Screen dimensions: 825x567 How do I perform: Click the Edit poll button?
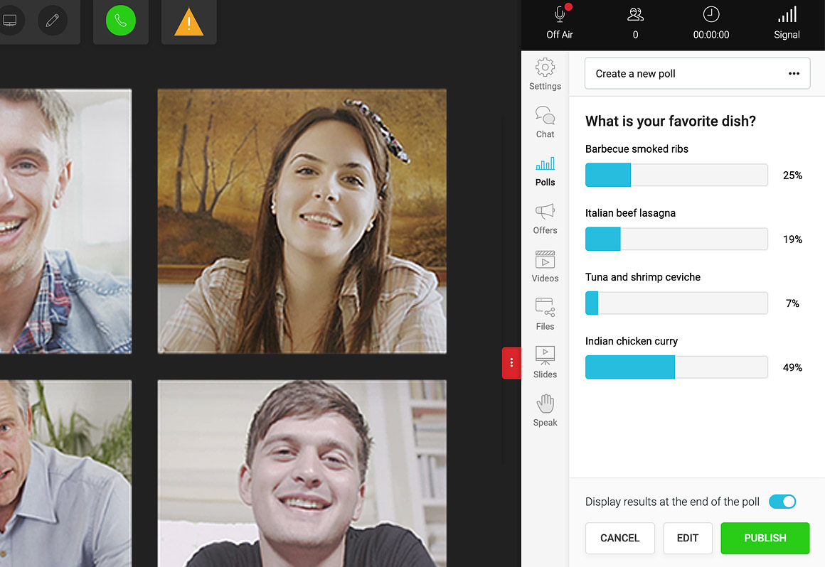tap(687, 538)
